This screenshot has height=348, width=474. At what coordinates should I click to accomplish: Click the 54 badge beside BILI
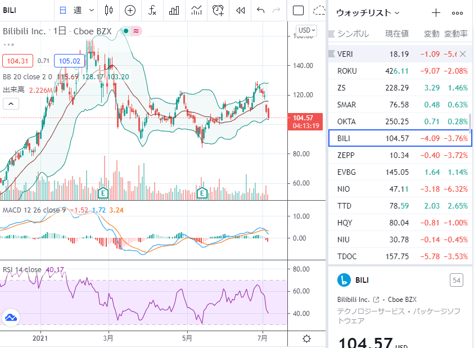457,281
